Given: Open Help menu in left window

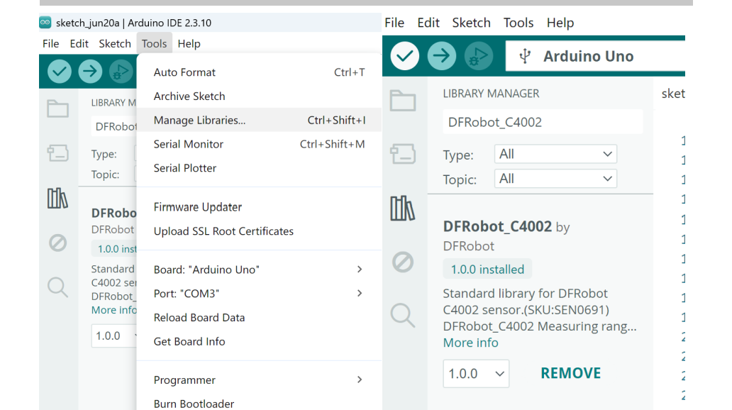Looking at the screenshot, I should pos(189,44).
